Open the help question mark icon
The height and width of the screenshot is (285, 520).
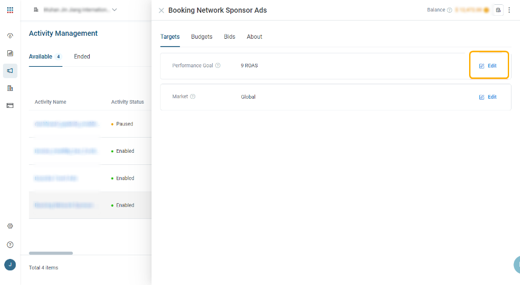click(10, 245)
